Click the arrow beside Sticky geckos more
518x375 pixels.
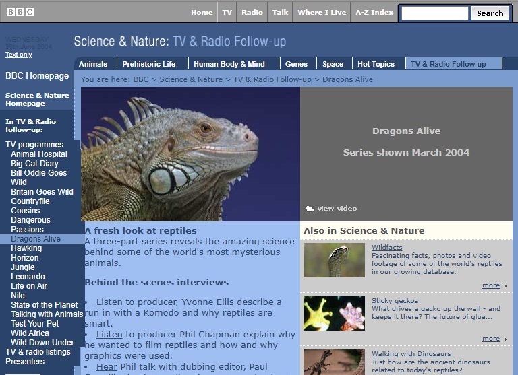tap(505, 339)
